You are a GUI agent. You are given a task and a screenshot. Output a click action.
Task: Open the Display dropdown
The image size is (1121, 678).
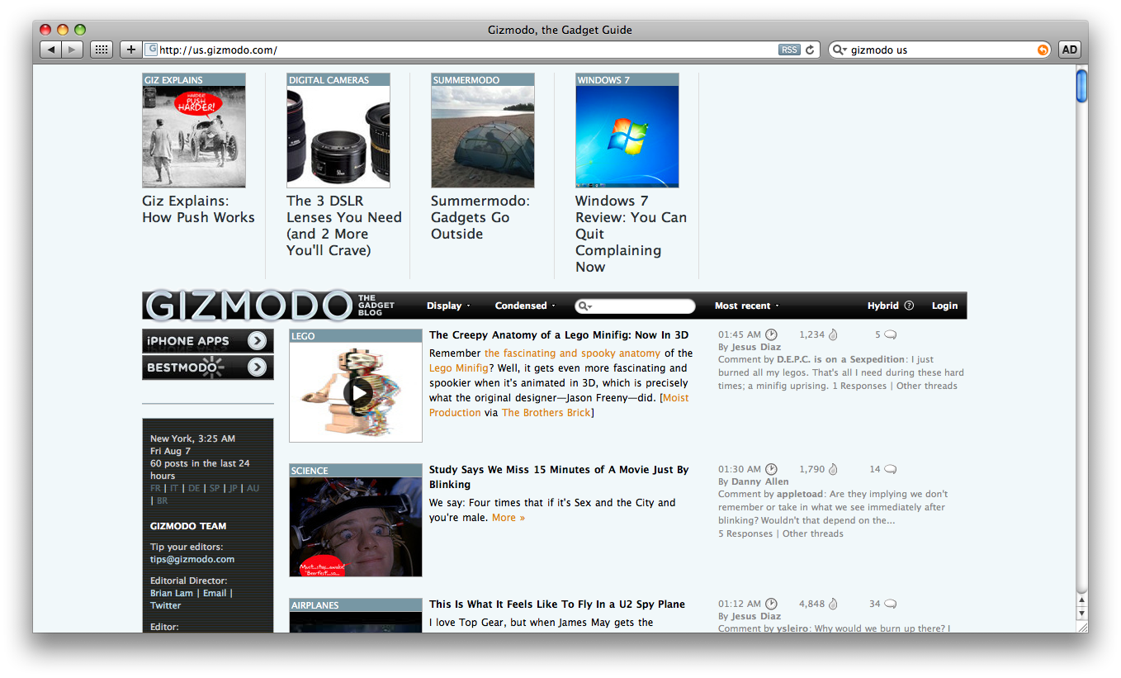pyautogui.click(x=448, y=306)
